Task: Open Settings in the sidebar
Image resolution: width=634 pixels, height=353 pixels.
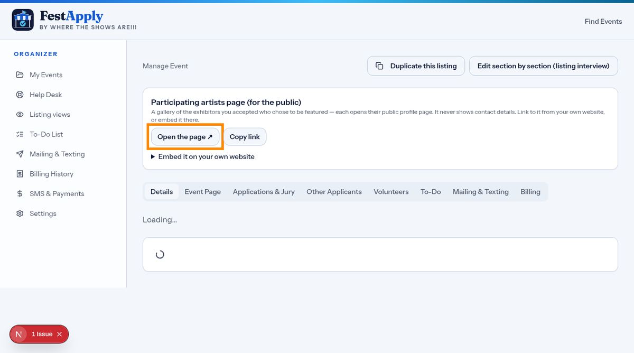Action: pyautogui.click(x=63, y=213)
